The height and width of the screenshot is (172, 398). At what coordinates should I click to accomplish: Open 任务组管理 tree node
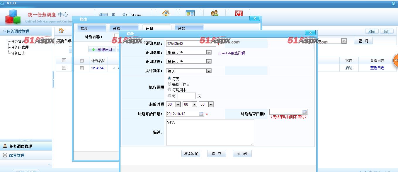[x=20, y=47]
